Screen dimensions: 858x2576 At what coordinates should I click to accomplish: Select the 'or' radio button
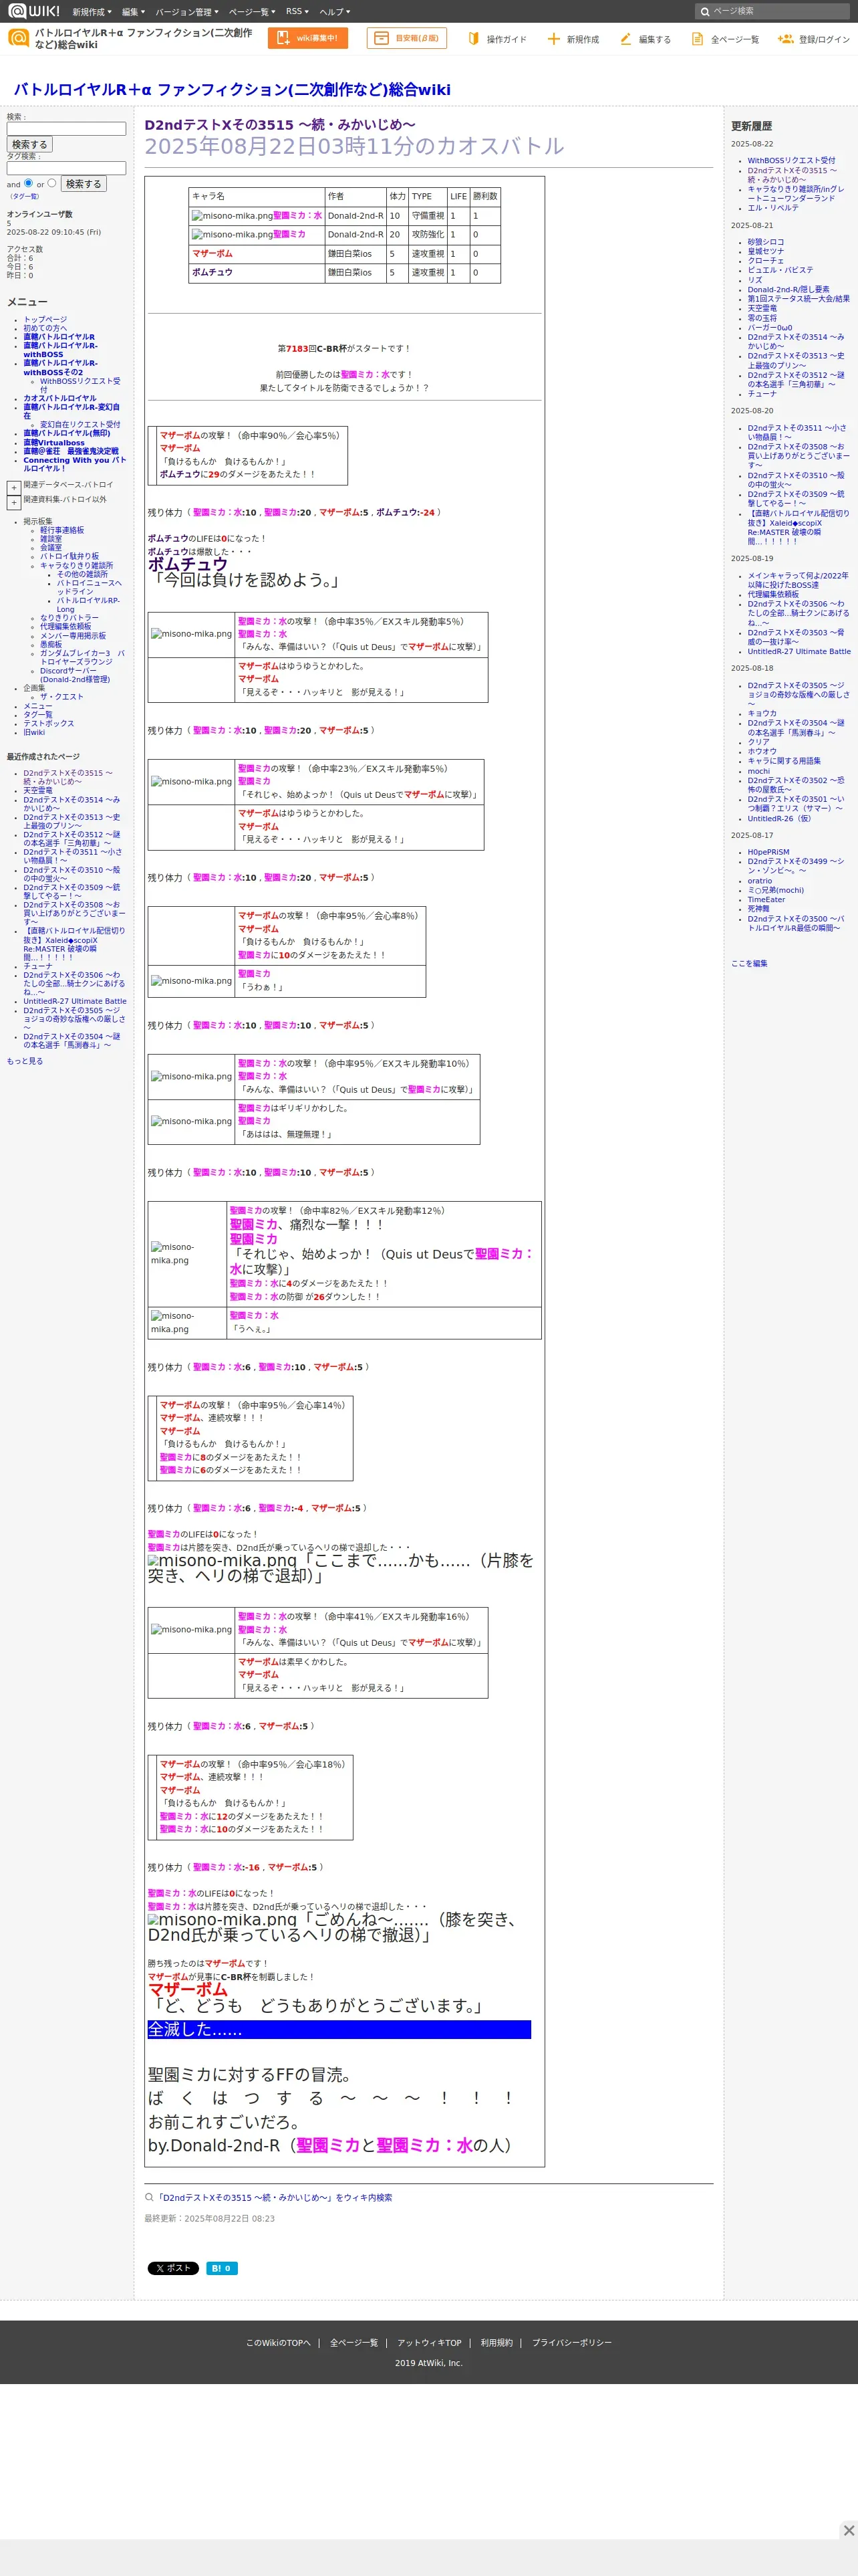[x=52, y=183]
